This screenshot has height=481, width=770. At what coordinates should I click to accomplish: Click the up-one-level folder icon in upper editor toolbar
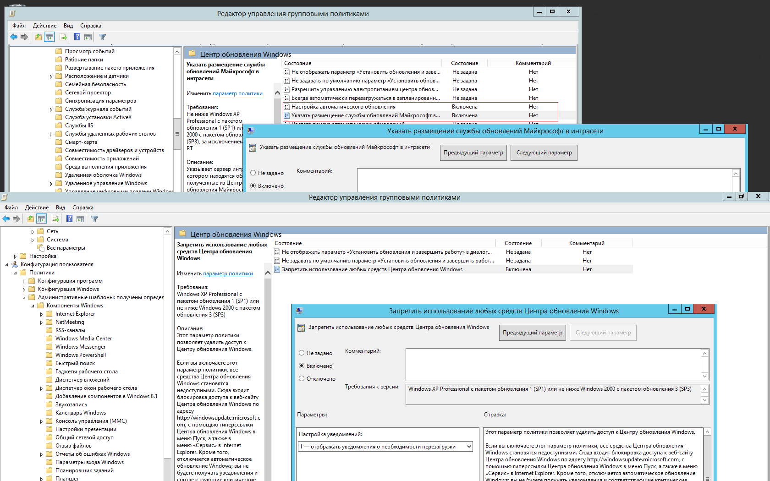click(38, 37)
